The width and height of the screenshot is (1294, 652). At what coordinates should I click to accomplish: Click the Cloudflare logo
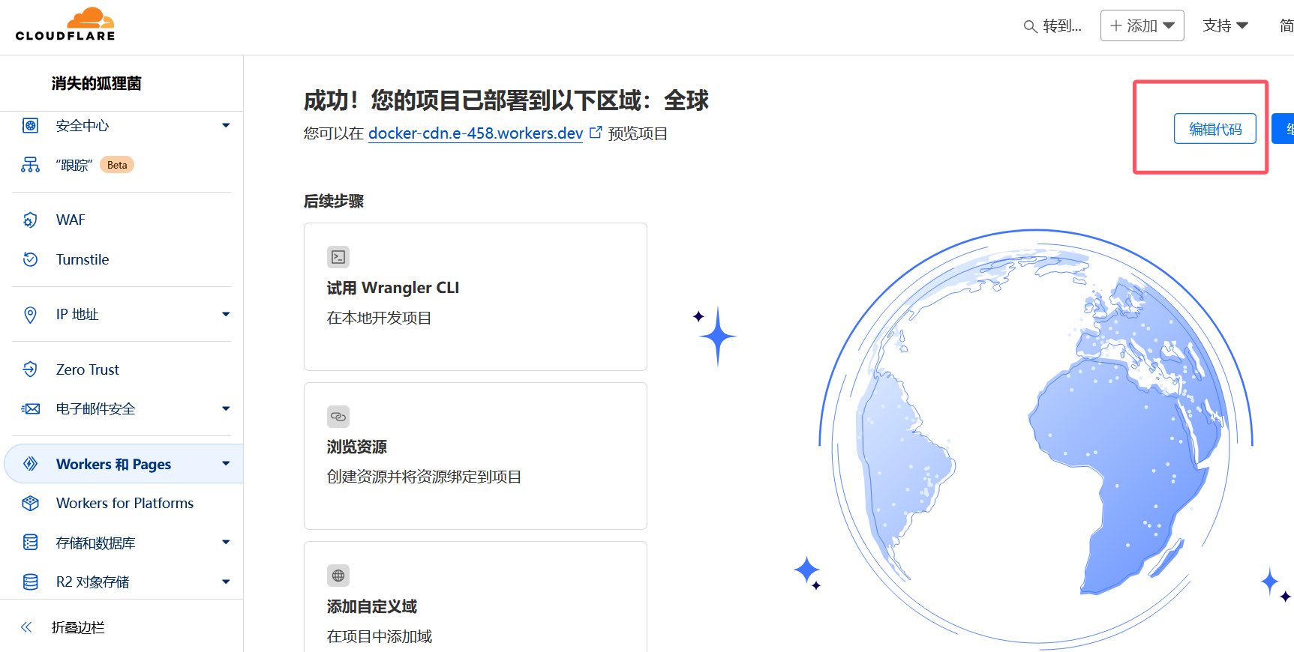tap(65, 24)
